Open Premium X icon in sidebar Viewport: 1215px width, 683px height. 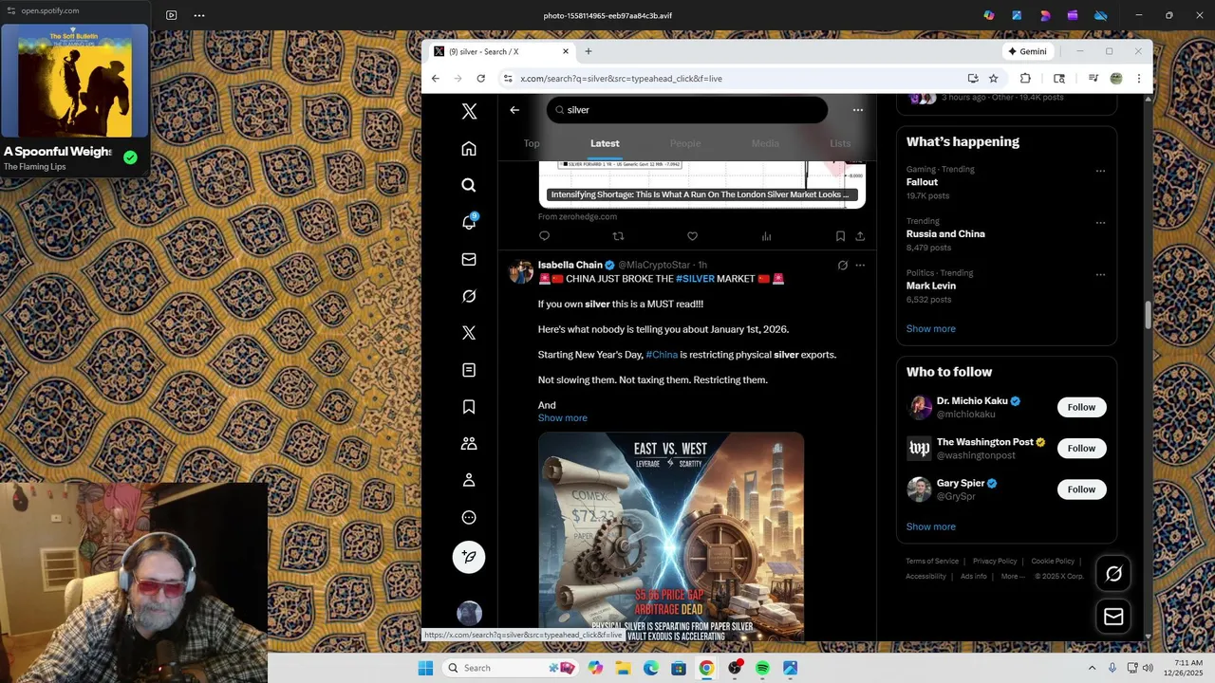click(x=469, y=333)
